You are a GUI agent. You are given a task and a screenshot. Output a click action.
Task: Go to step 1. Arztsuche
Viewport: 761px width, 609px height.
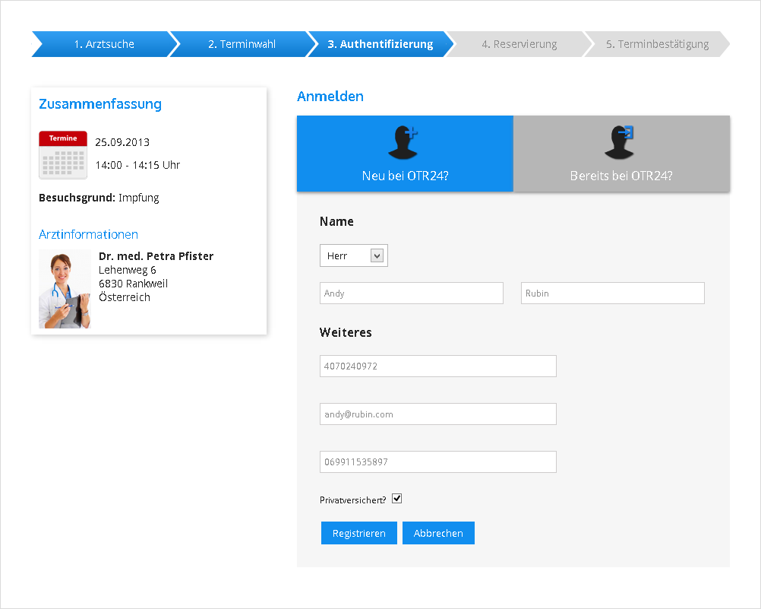[104, 44]
